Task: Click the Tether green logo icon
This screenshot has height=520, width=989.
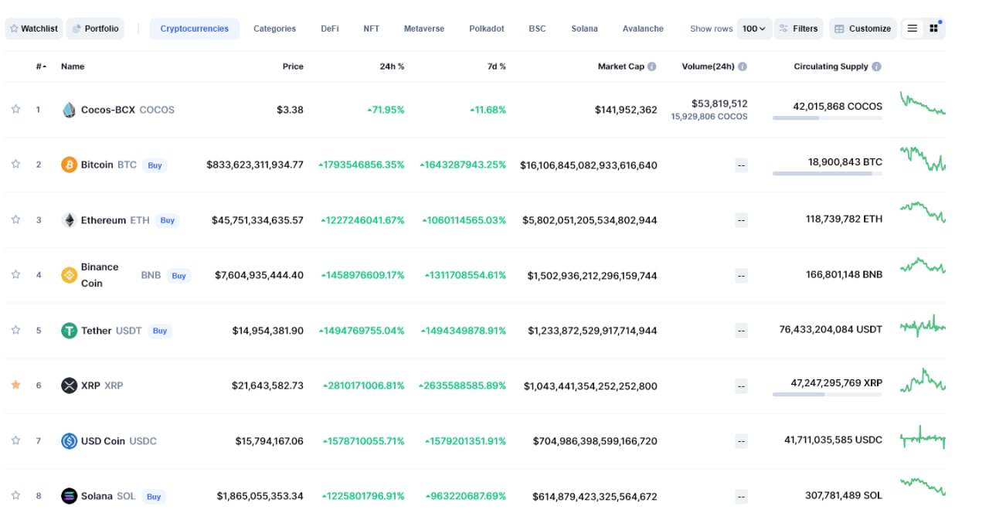Action: coord(69,331)
